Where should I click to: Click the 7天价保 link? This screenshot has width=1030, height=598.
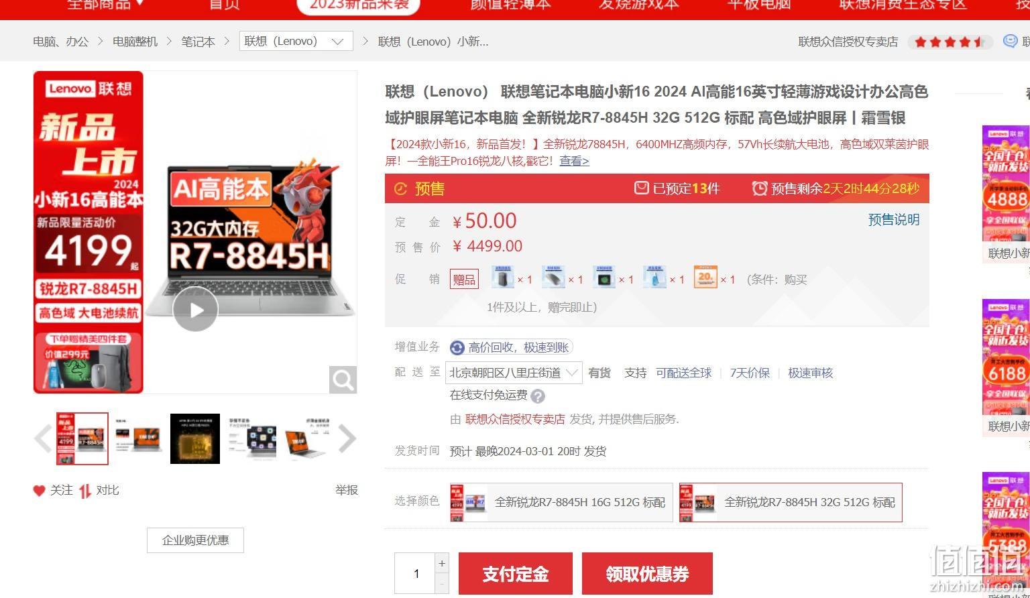tap(750, 373)
